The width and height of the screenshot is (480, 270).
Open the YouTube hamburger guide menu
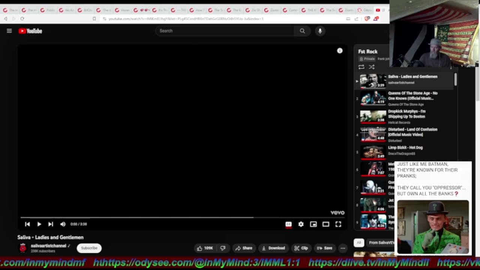click(9, 31)
